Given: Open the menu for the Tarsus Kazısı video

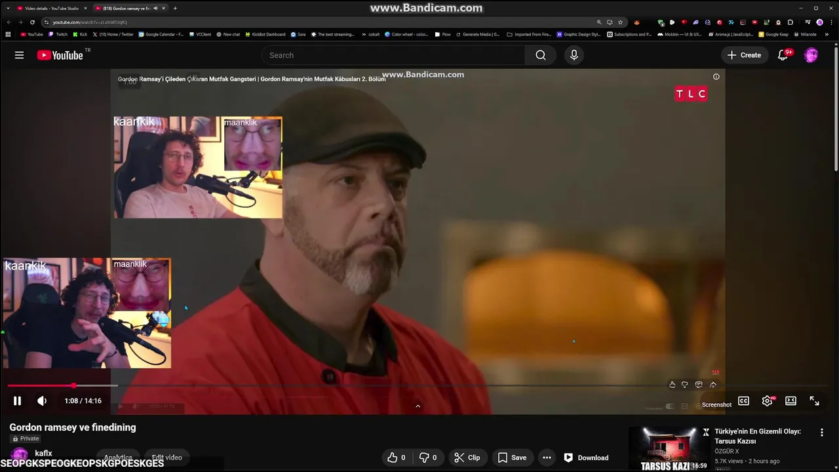Looking at the screenshot, I should coord(821,432).
